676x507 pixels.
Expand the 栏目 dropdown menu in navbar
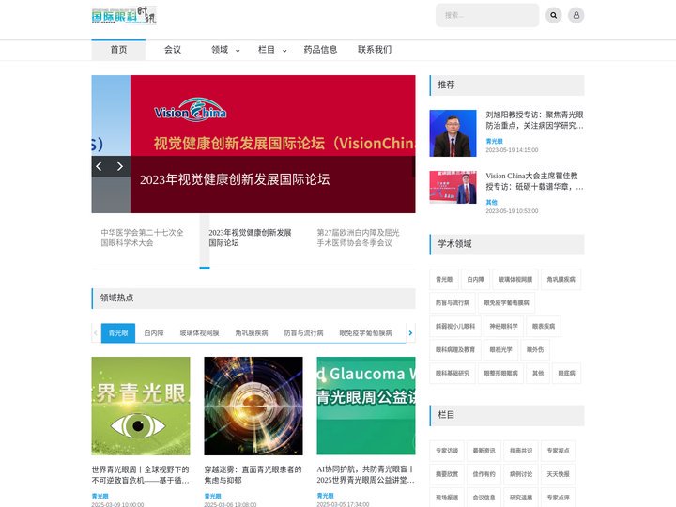coord(272,50)
